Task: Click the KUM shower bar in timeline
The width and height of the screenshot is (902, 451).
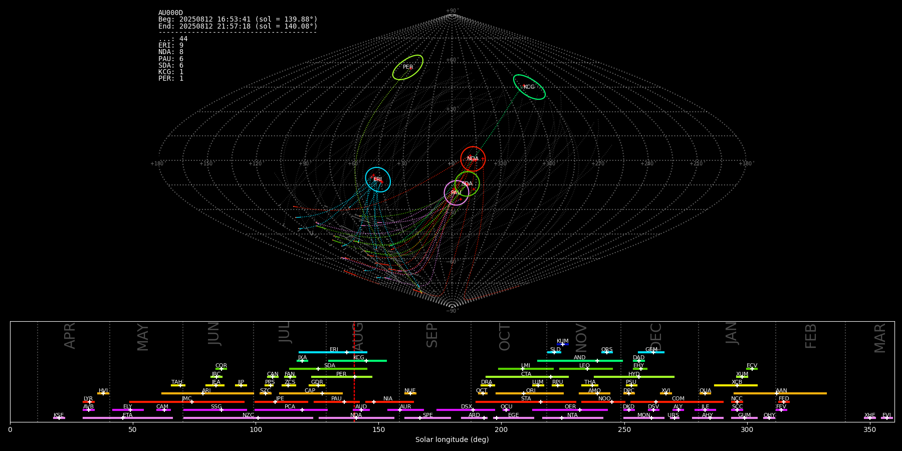Action: 563,344
